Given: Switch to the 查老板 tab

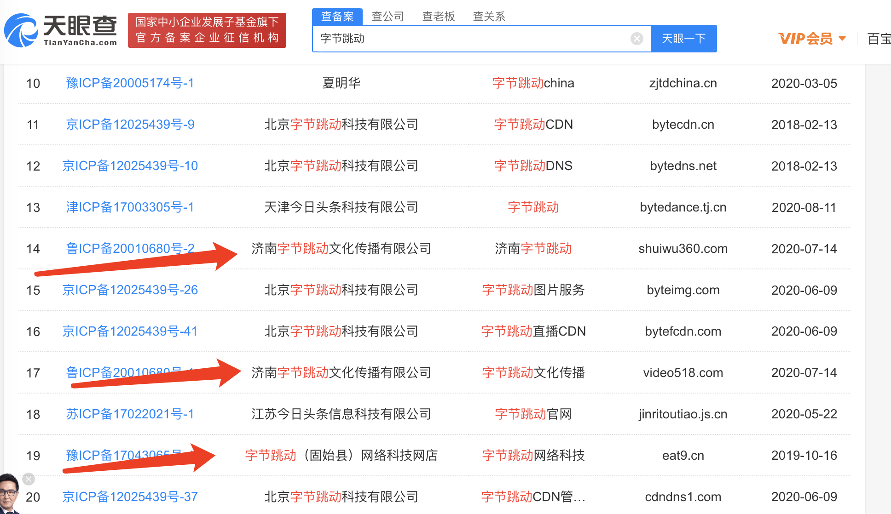Looking at the screenshot, I should (x=438, y=17).
